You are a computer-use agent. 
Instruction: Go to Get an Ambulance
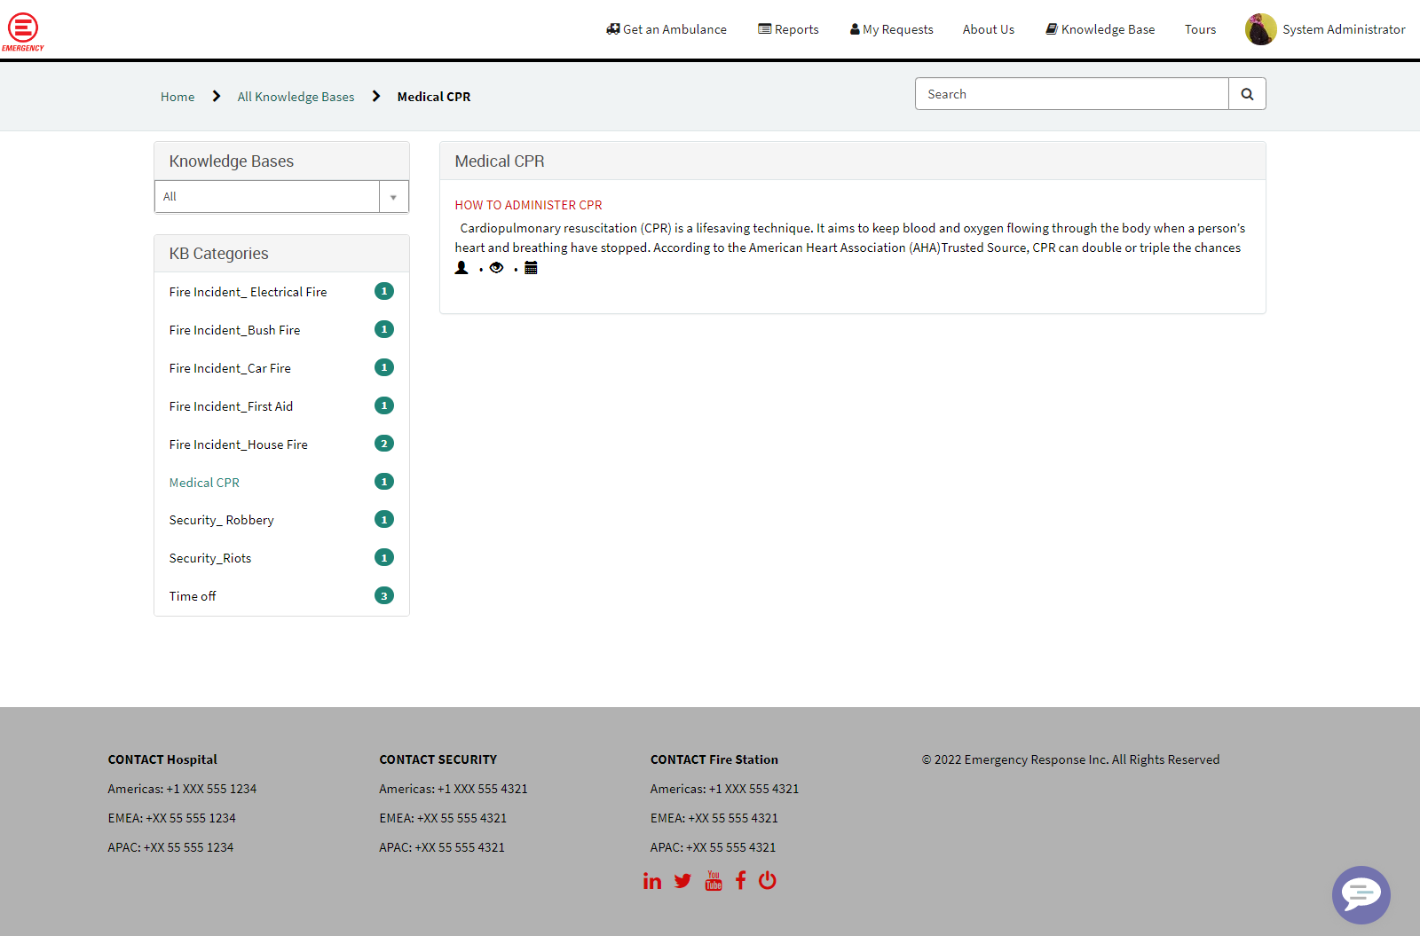pyautogui.click(x=667, y=29)
